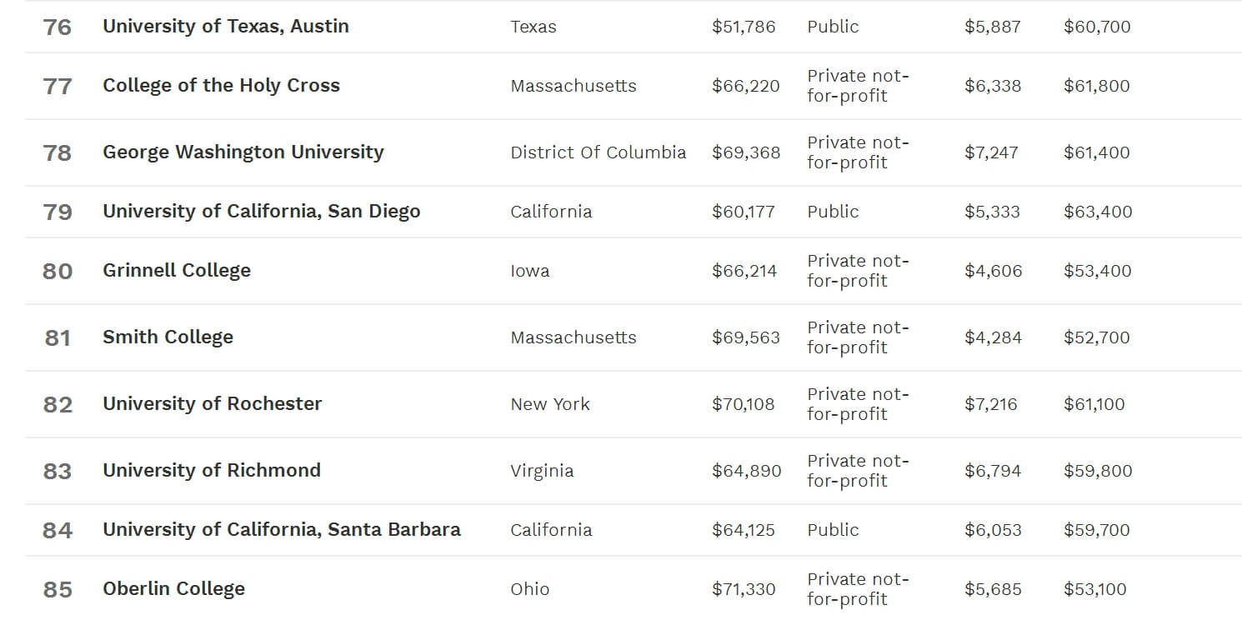Open University of Texas, Austin link

(226, 27)
